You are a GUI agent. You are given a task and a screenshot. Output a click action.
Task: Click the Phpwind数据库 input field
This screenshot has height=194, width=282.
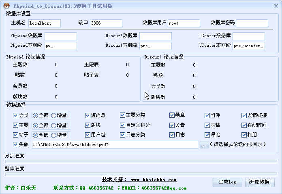[61, 36]
